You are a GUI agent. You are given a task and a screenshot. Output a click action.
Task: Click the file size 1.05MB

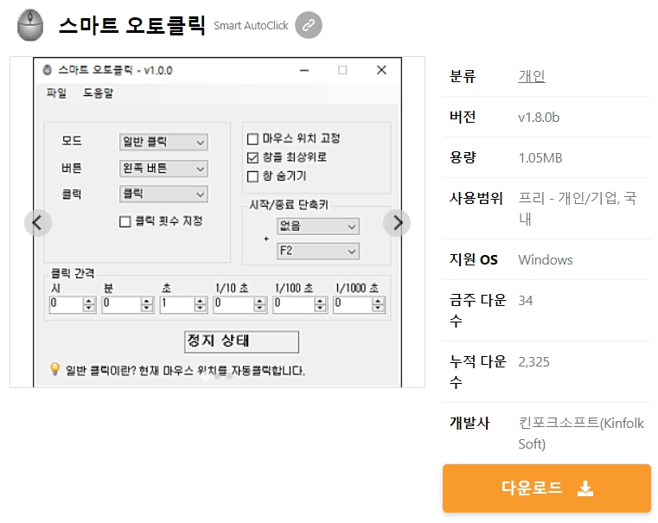coord(540,158)
